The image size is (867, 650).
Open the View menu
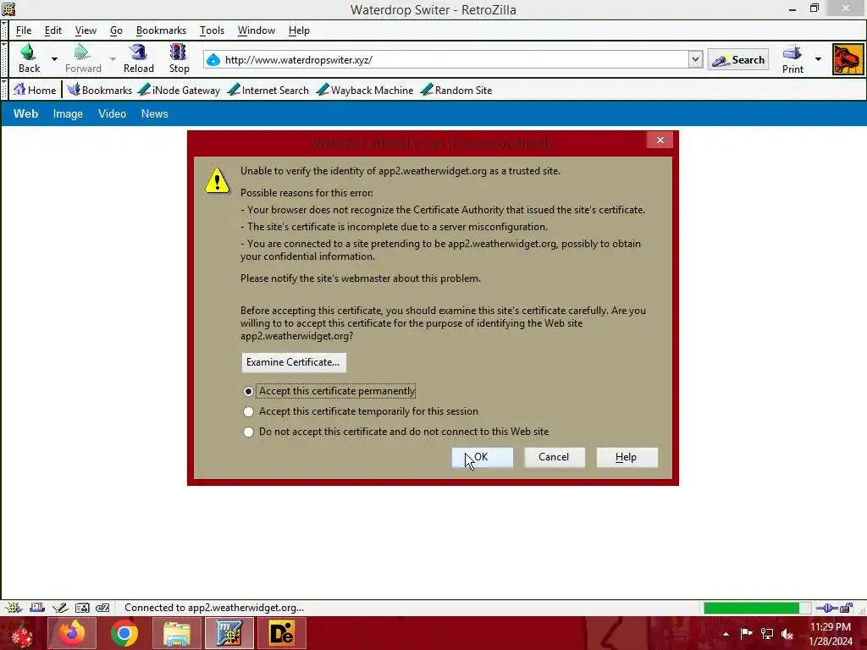86,30
